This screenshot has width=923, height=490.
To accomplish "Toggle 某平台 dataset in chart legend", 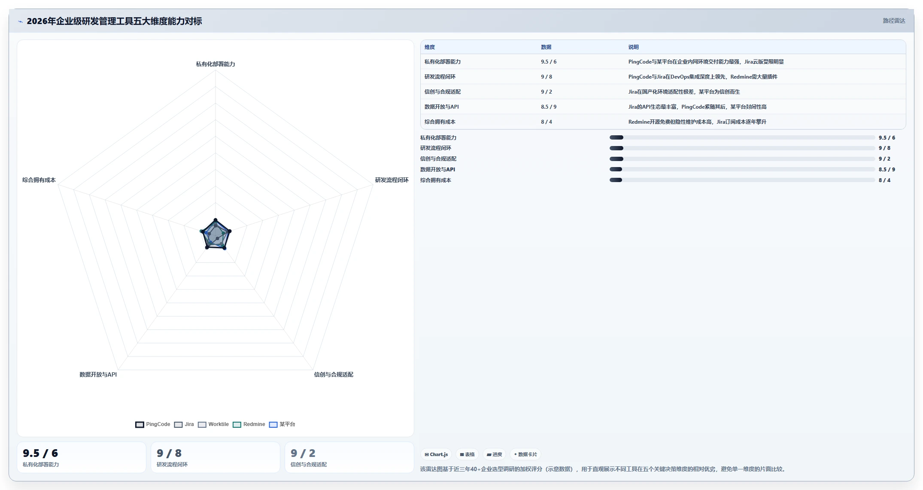I will tap(282, 424).
